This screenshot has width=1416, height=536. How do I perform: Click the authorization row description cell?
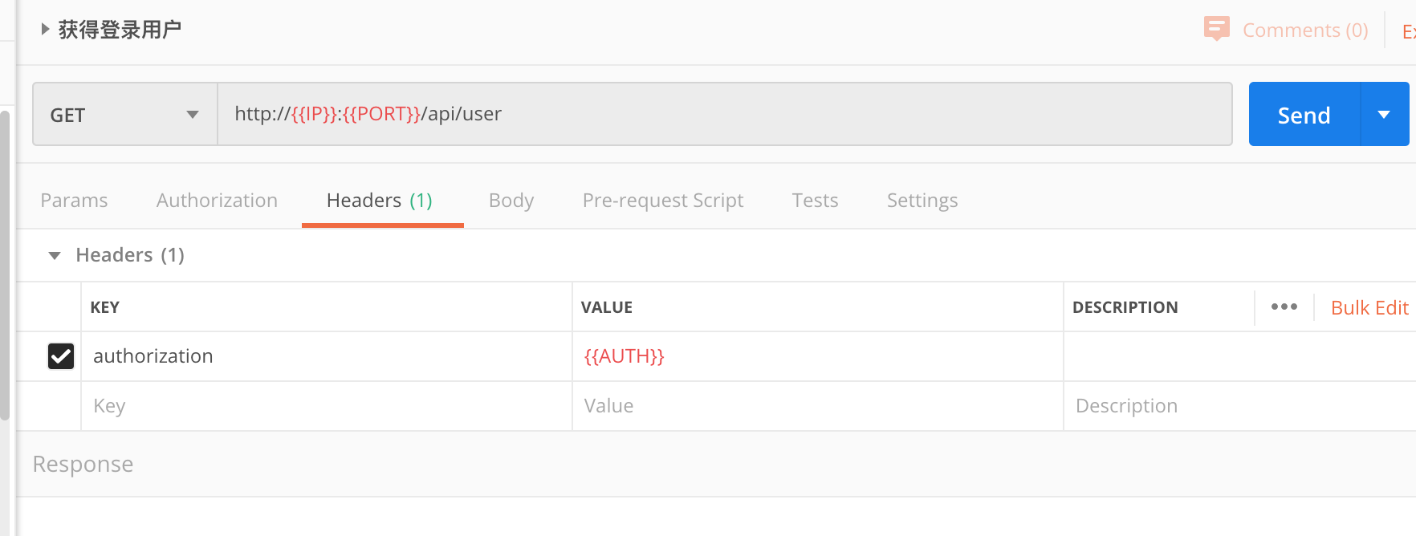coord(1240,356)
